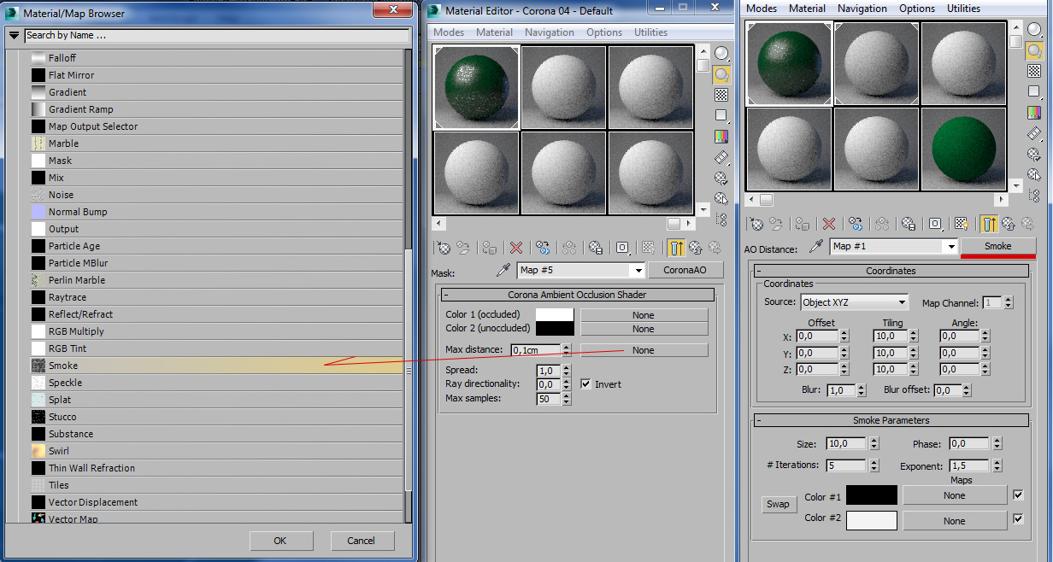Image resolution: width=1053 pixels, height=562 pixels.
Task: Open Utilities menu in middle Material Editor
Action: pyautogui.click(x=650, y=32)
